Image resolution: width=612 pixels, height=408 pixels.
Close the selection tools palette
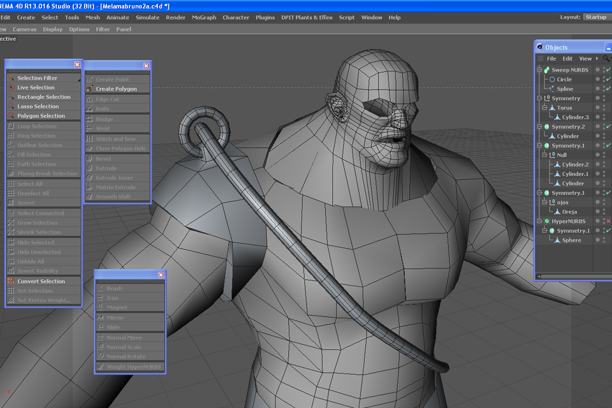pos(77,64)
